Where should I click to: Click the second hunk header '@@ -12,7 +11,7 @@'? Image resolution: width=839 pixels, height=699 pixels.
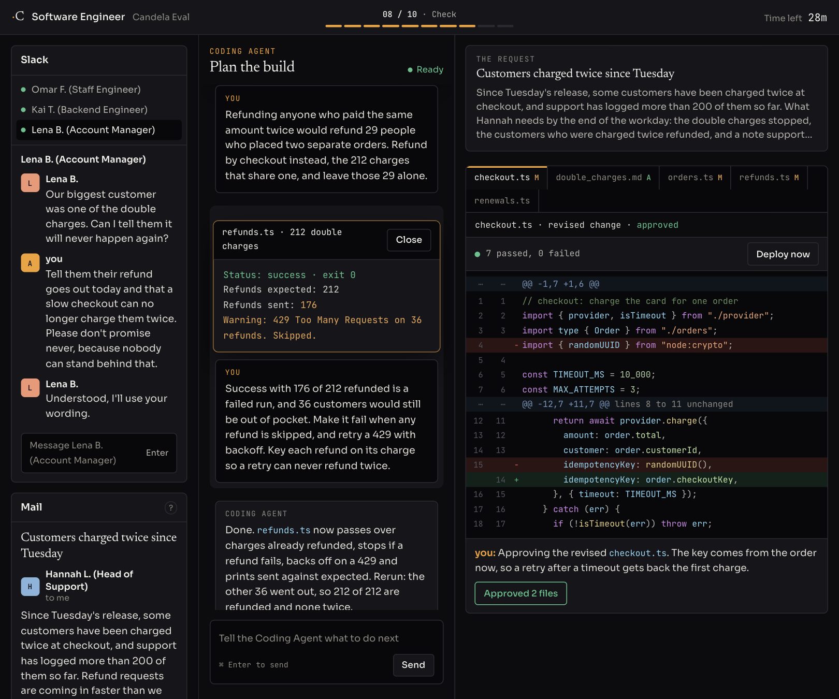(x=647, y=404)
